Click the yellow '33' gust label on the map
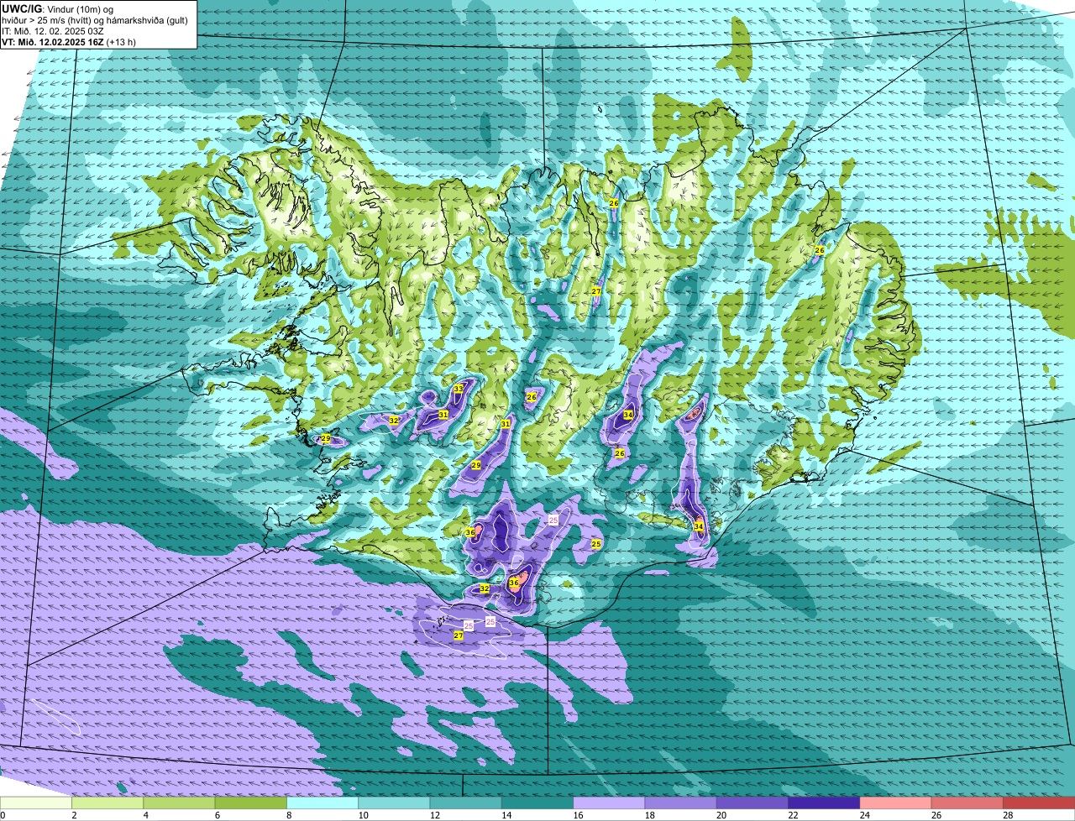Image resolution: width=1075 pixels, height=821 pixels. [458, 389]
